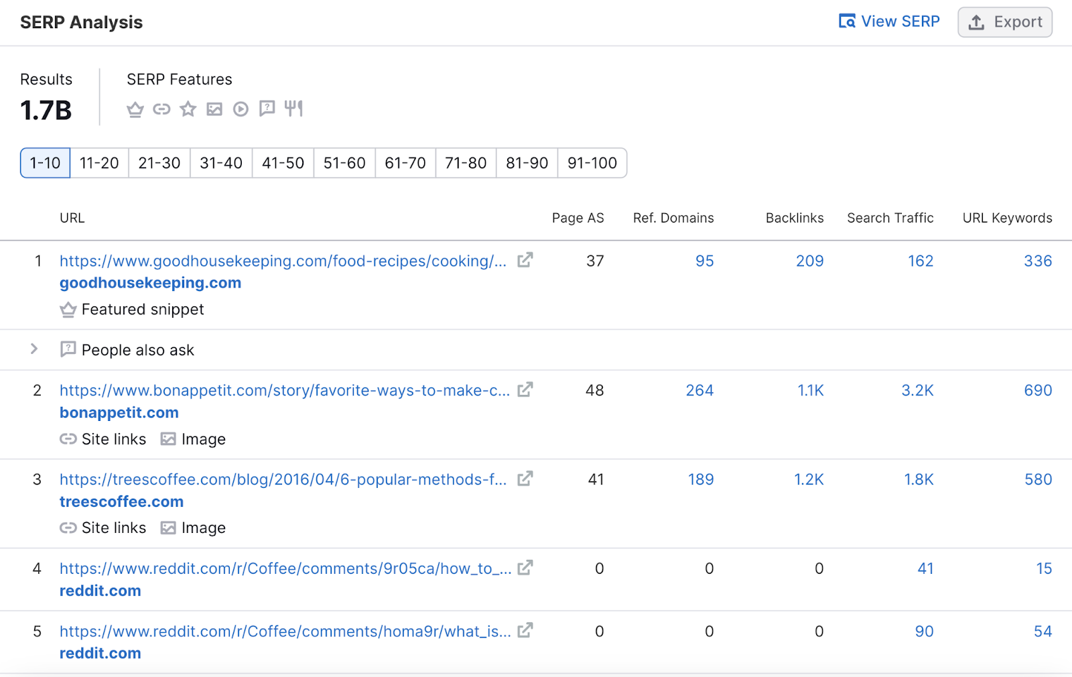
Task: Click the Image icon under bonappetit.com
Action: click(x=168, y=439)
